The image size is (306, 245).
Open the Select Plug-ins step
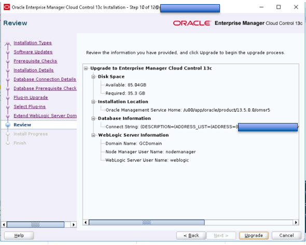pyautogui.click(x=30, y=107)
